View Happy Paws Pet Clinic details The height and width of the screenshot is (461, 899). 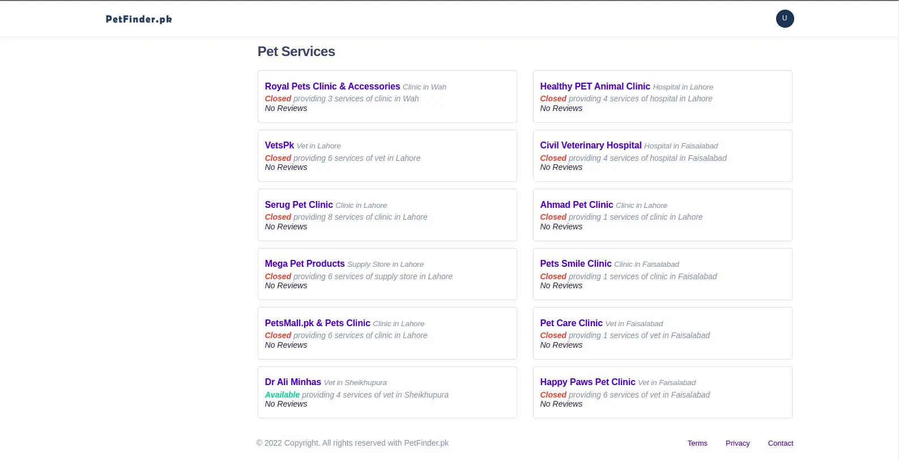click(587, 382)
